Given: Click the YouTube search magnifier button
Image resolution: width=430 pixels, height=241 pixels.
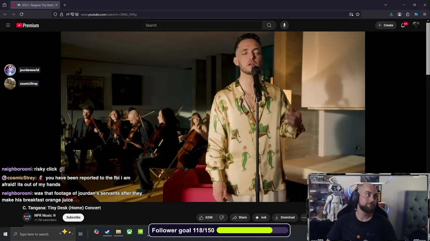Looking at the screenshot, I should coord(269,25).
